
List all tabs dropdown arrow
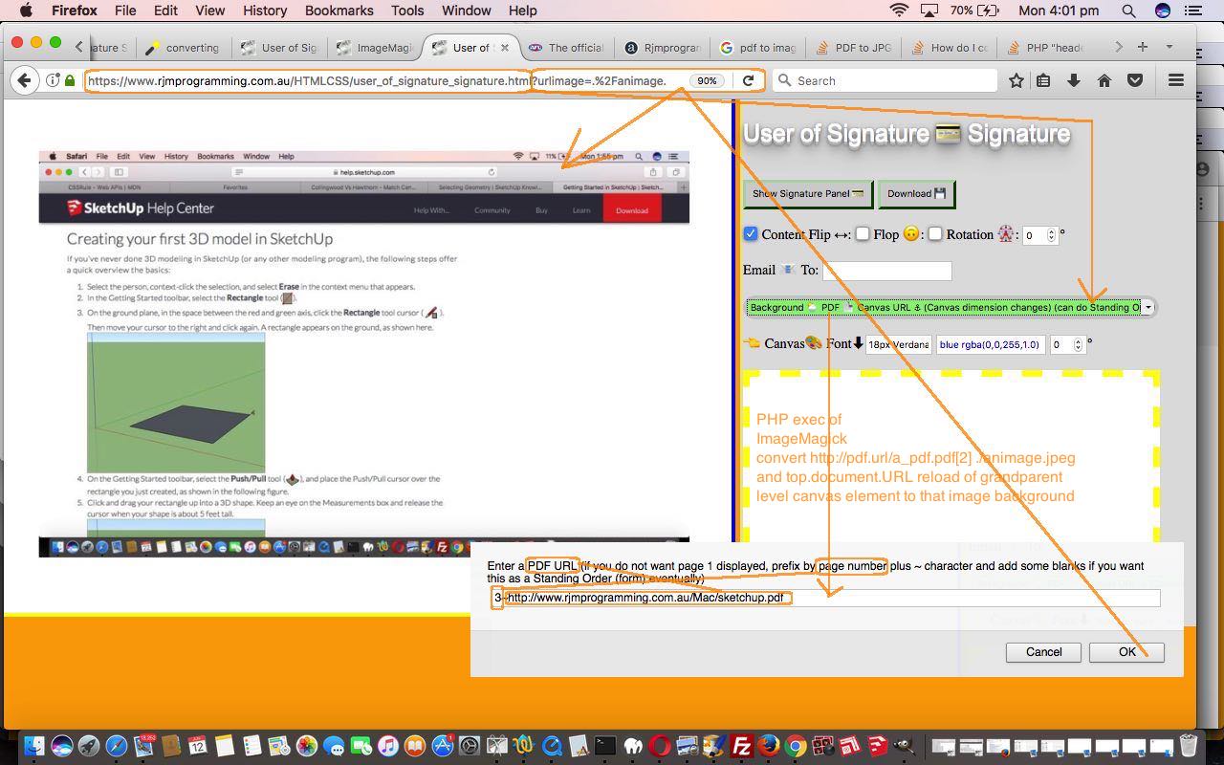pos(1169,47)
